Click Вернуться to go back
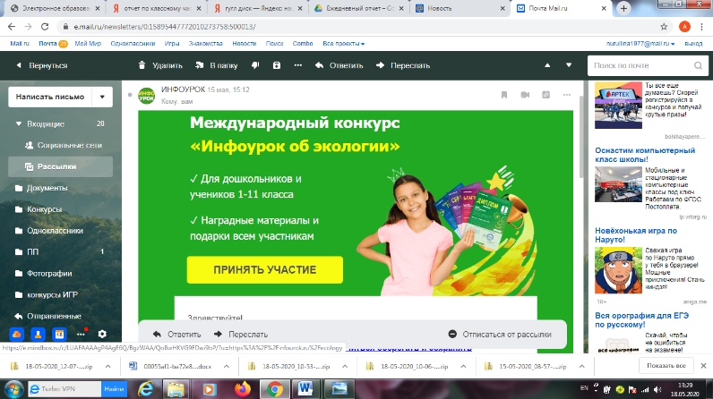Viewport: 713px width, 399px height. [x=42, y=65]
